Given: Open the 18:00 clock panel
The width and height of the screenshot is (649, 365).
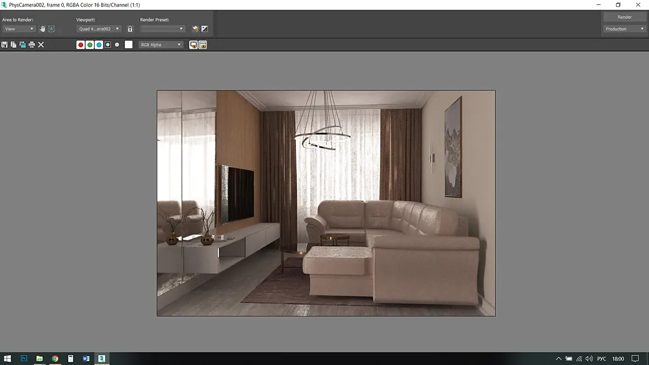Looking at the screenshot, I should coord(618,358).
